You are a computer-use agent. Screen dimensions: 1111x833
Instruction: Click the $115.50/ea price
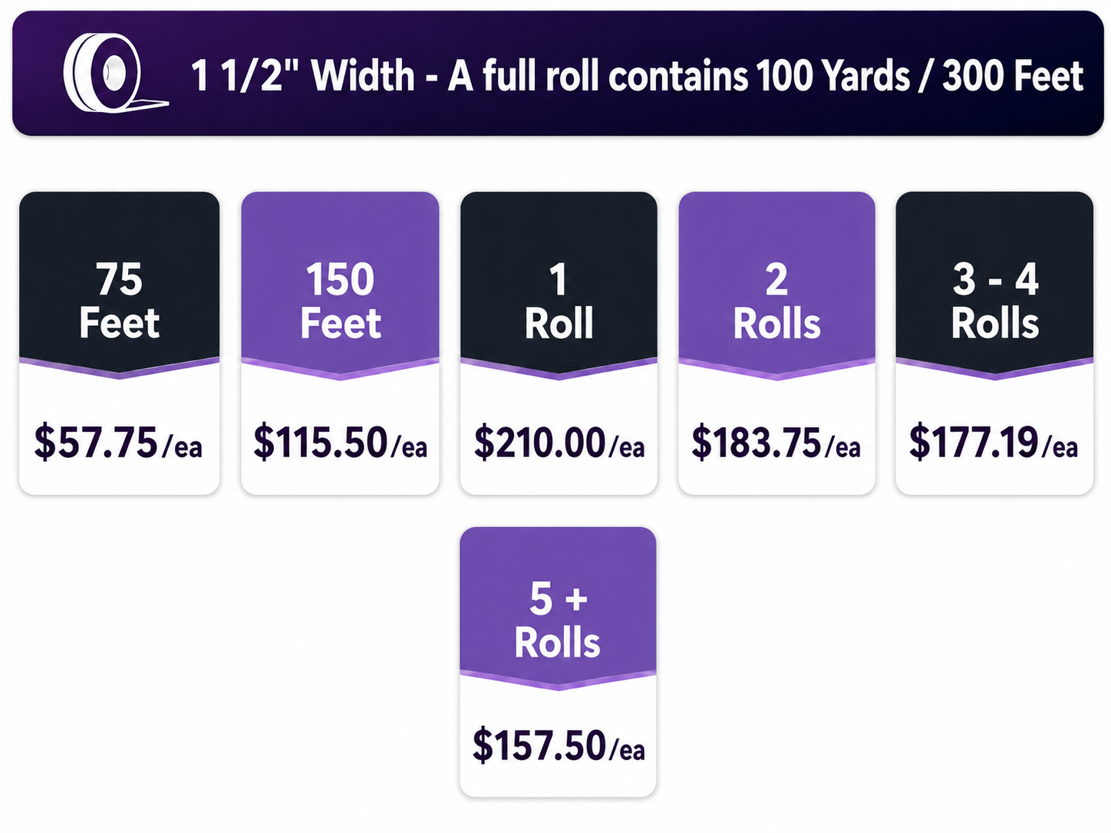coord(340,443)
